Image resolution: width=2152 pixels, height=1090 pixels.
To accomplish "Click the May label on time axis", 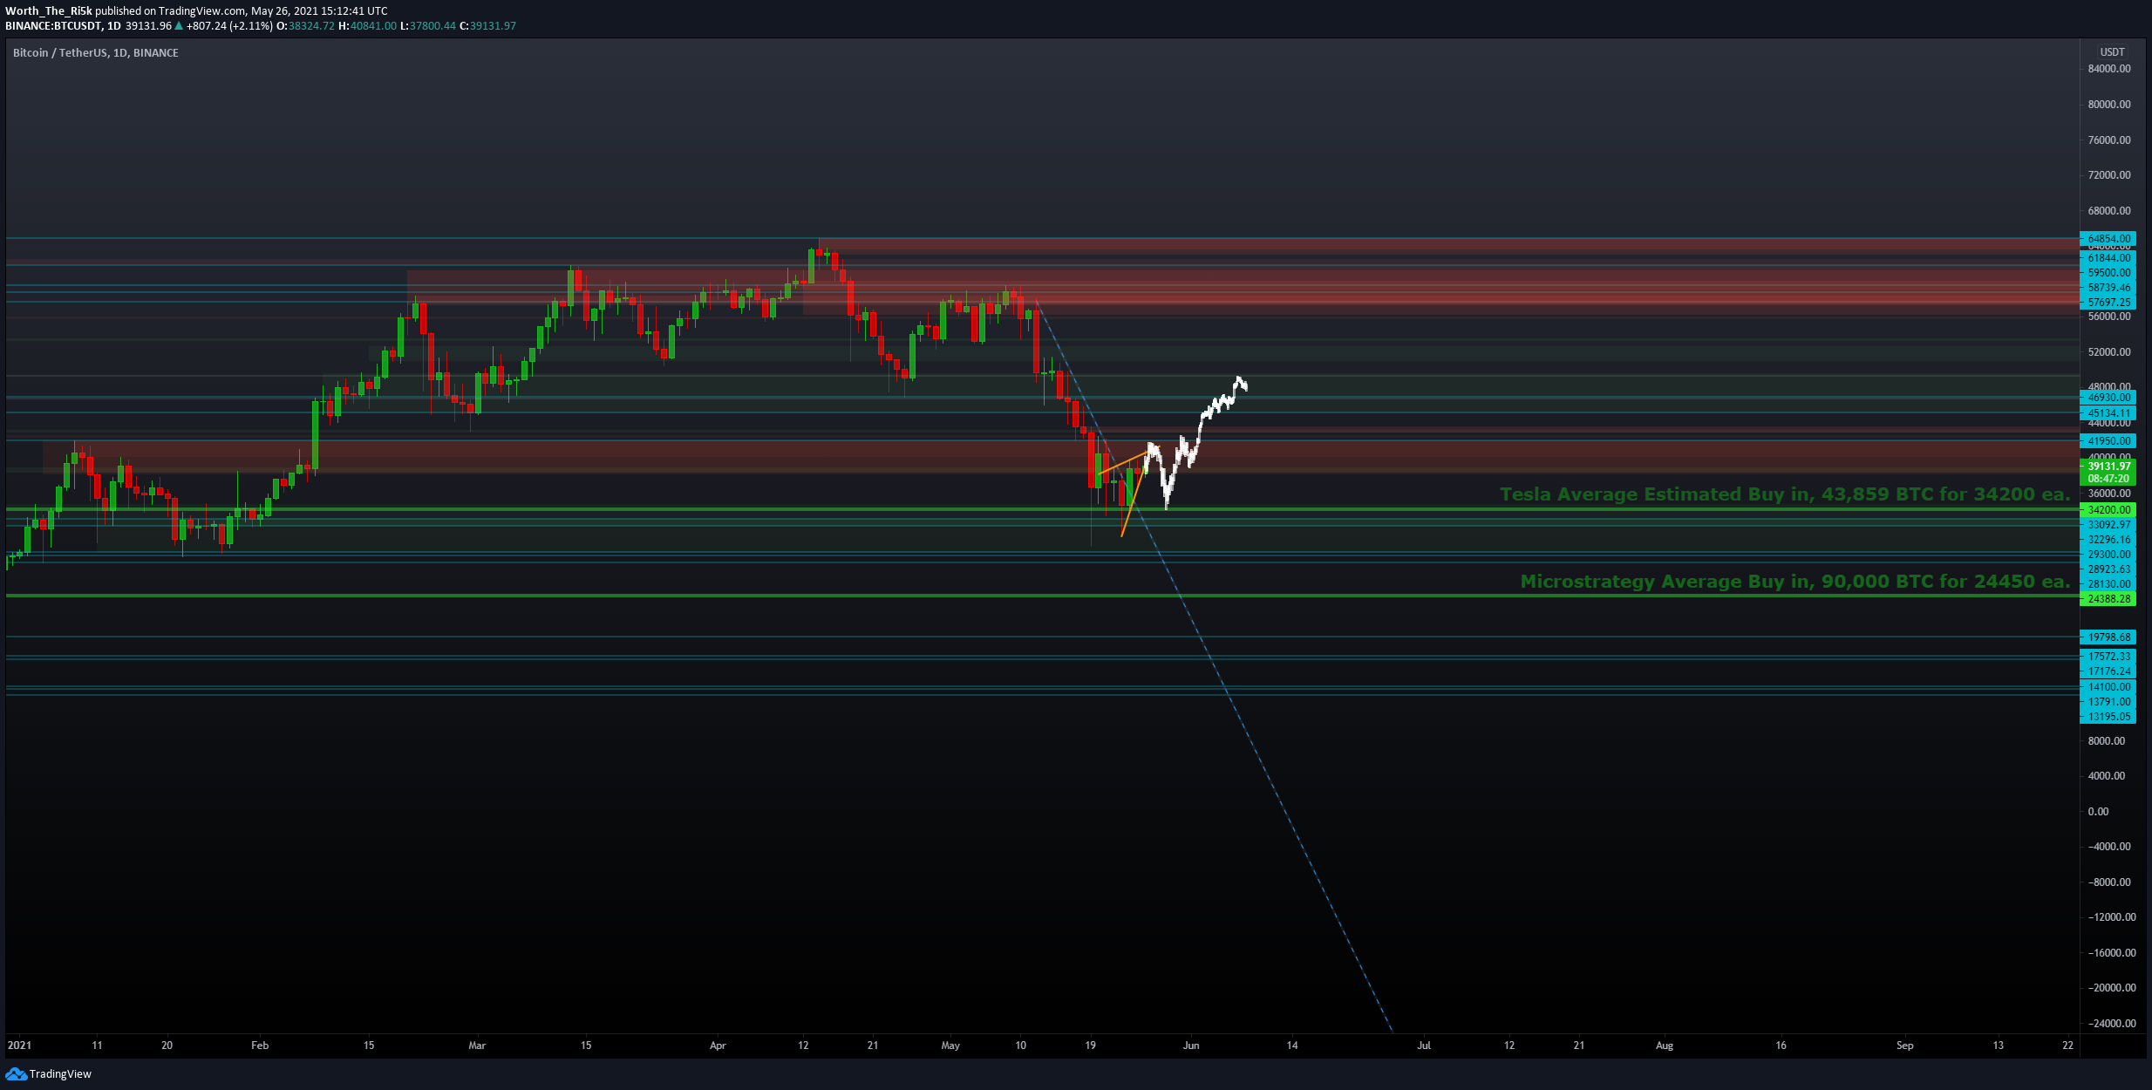I will (x=950, y=1046).
